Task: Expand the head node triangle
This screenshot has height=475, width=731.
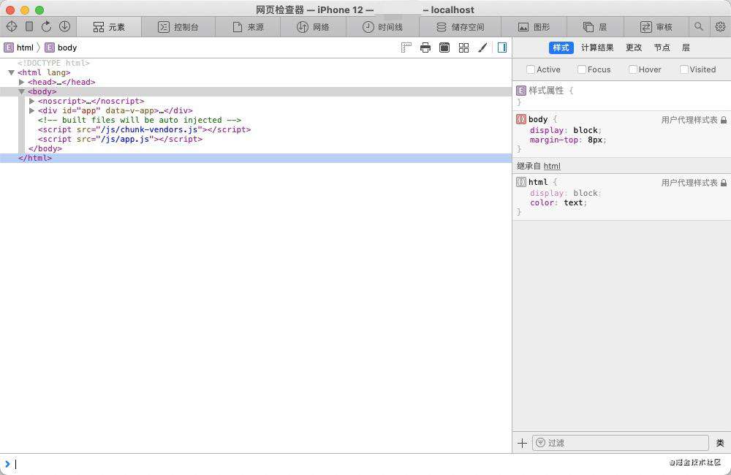Action: pyautogui.click(x=21, y=82)
